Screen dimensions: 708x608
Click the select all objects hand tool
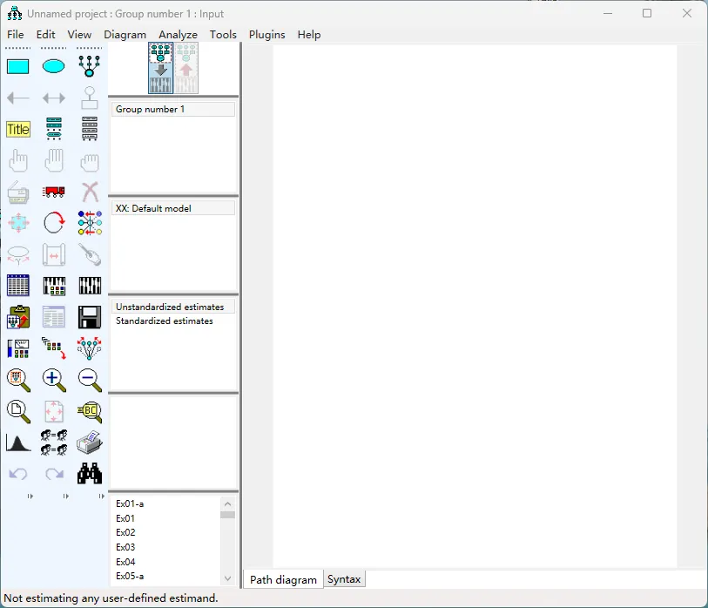(54, 160)
